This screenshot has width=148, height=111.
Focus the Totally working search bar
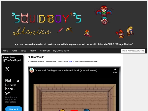(x=133, y=51)
